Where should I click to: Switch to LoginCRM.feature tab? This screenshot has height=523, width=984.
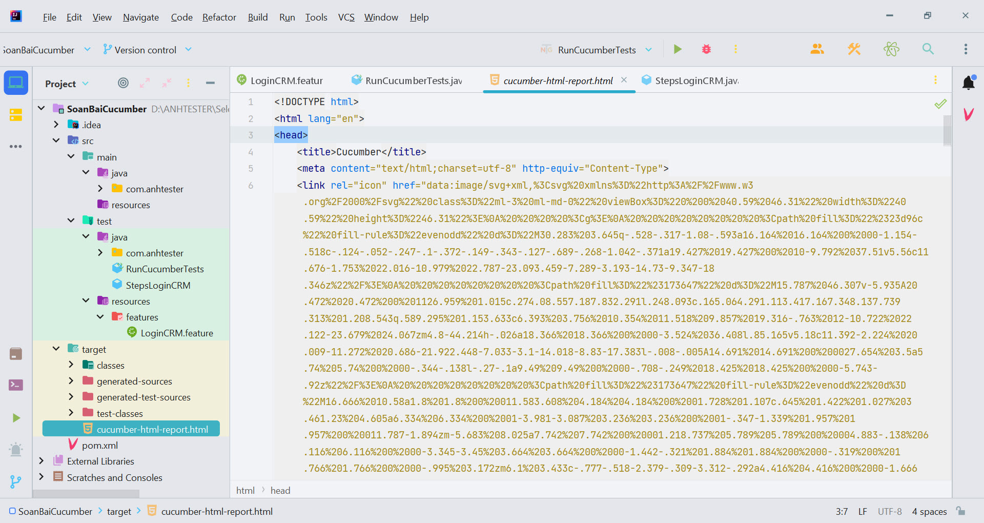point(280,81)
